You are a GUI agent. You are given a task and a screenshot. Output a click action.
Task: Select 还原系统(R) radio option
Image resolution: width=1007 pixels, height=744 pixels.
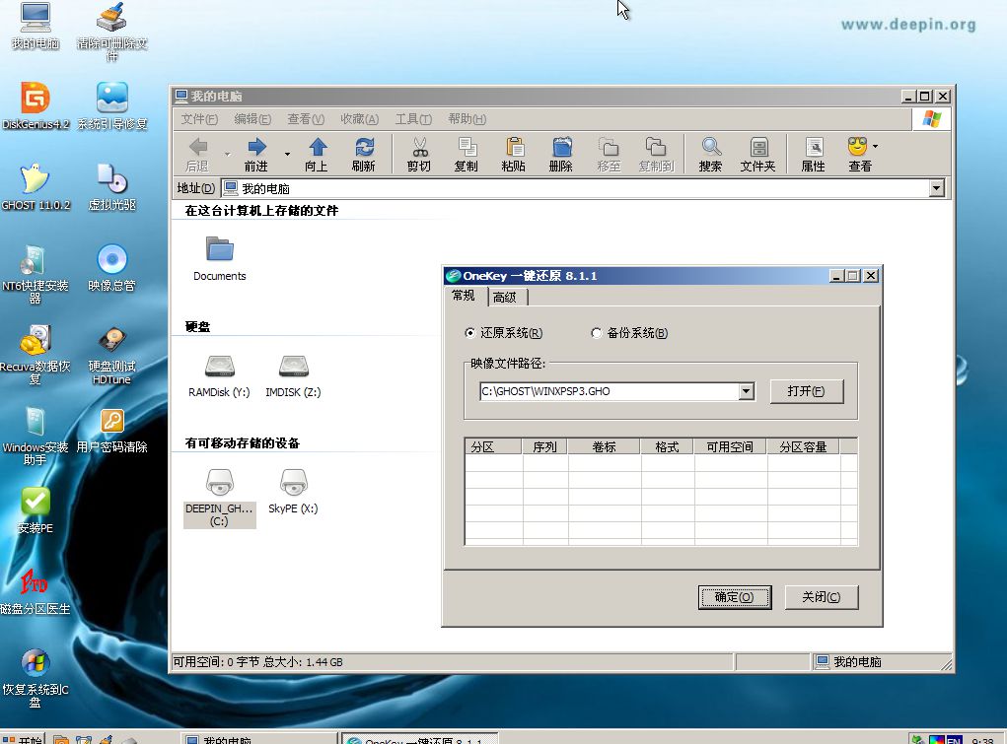coord(503,333)
